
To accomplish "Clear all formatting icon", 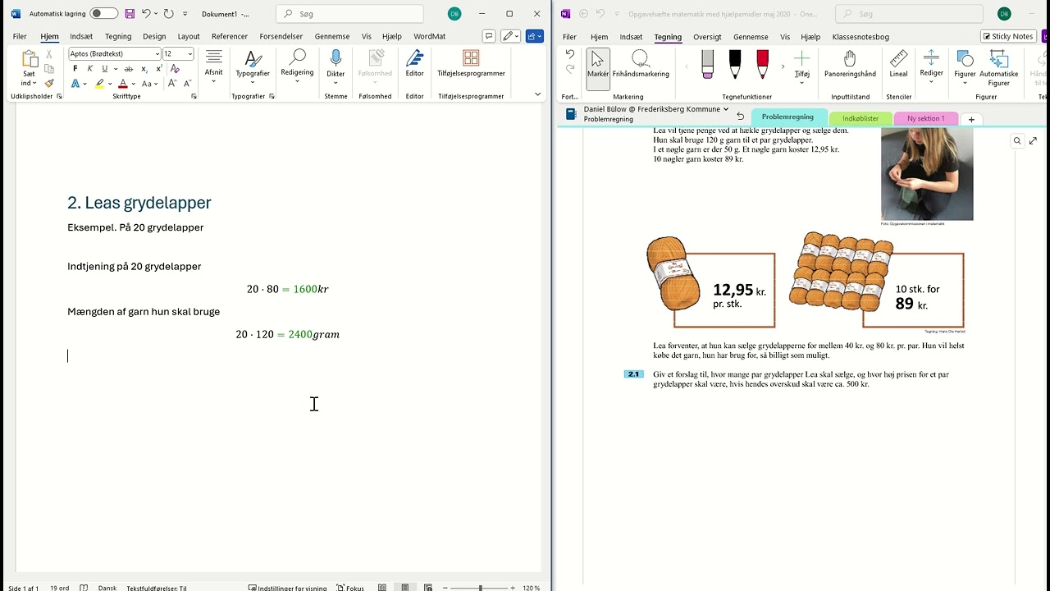I will pos(175,69).
